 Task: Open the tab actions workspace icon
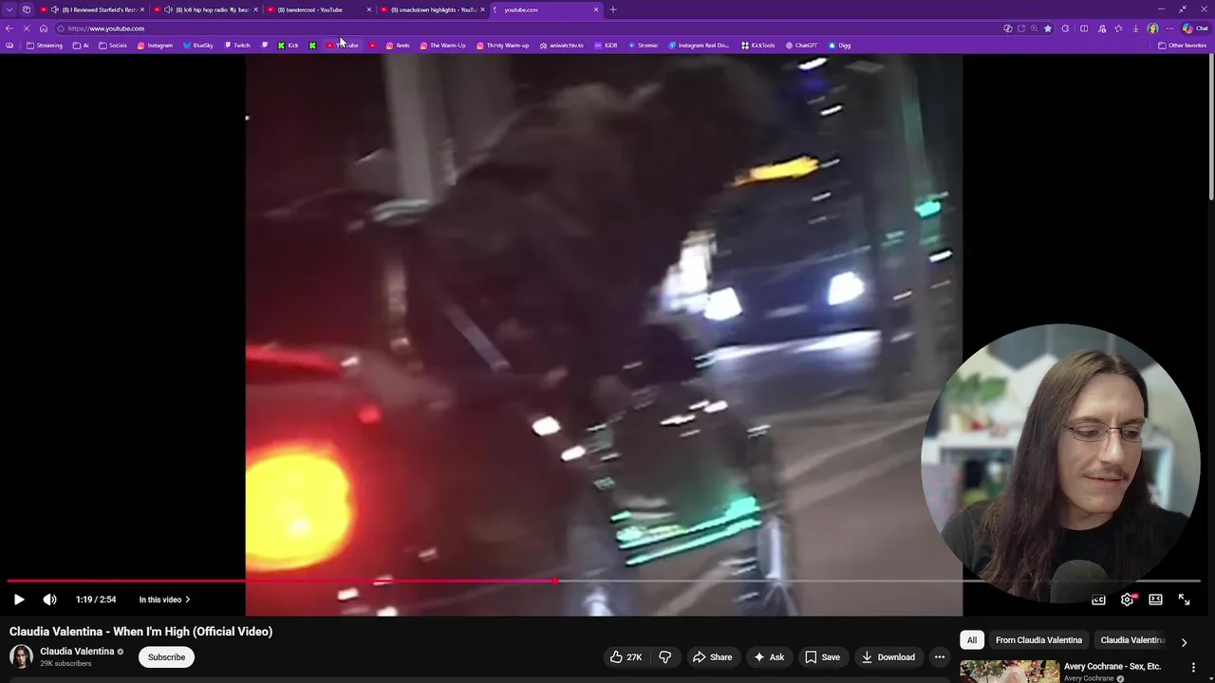(27, 9)
